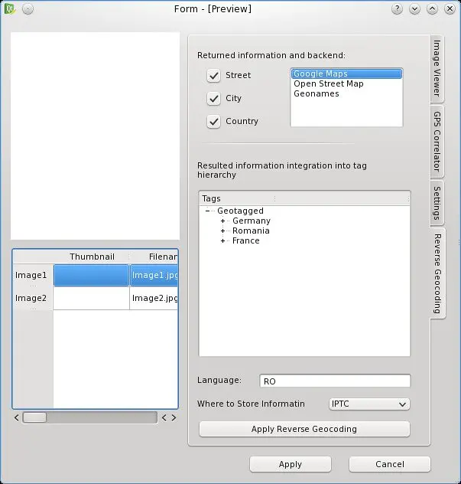Click the Image1 thumbnail cell

click(x=92, y=276)
